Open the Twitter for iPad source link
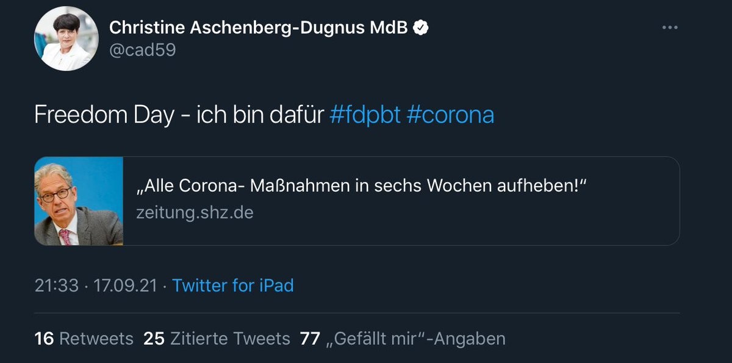This screenshot has height=363, width=732. click(232, 286)
